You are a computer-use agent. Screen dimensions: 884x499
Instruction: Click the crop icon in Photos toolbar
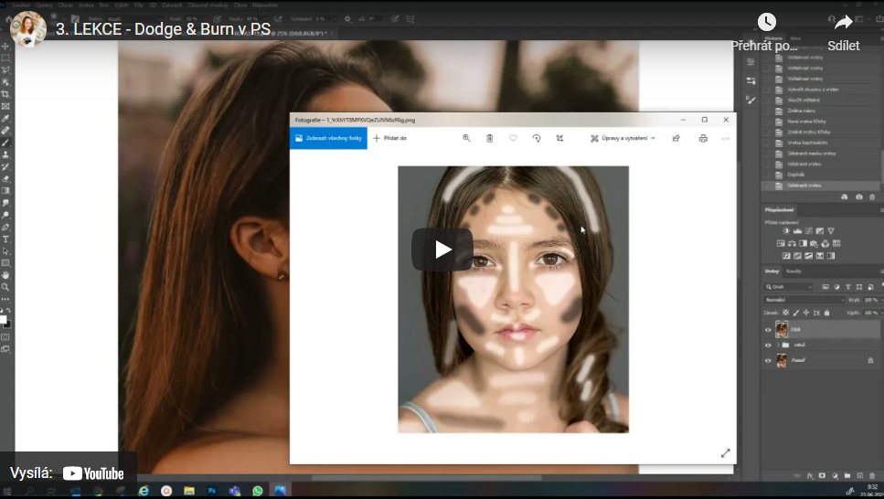pyautogui.click(x=559, y=138)
